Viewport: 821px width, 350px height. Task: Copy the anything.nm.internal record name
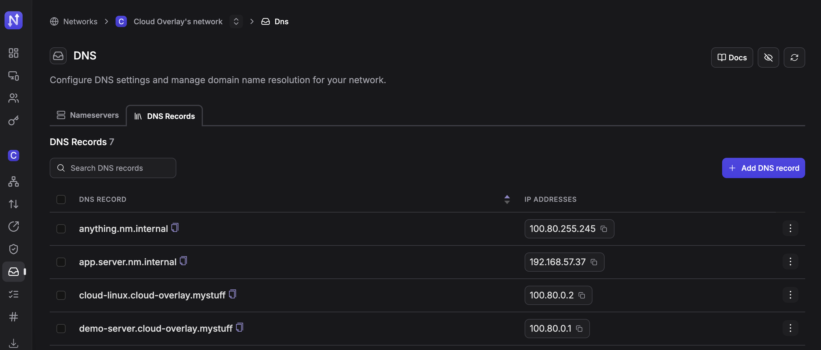(175, 228)
